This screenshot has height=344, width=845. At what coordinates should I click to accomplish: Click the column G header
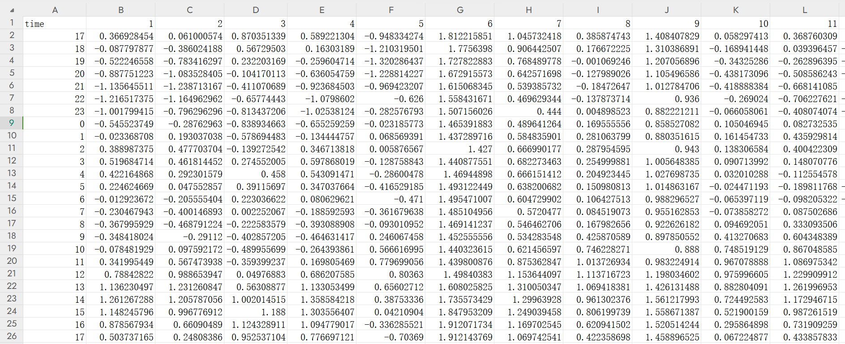coord(460,10)
